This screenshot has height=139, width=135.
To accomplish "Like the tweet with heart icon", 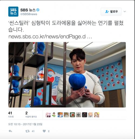I will (44, 131).
